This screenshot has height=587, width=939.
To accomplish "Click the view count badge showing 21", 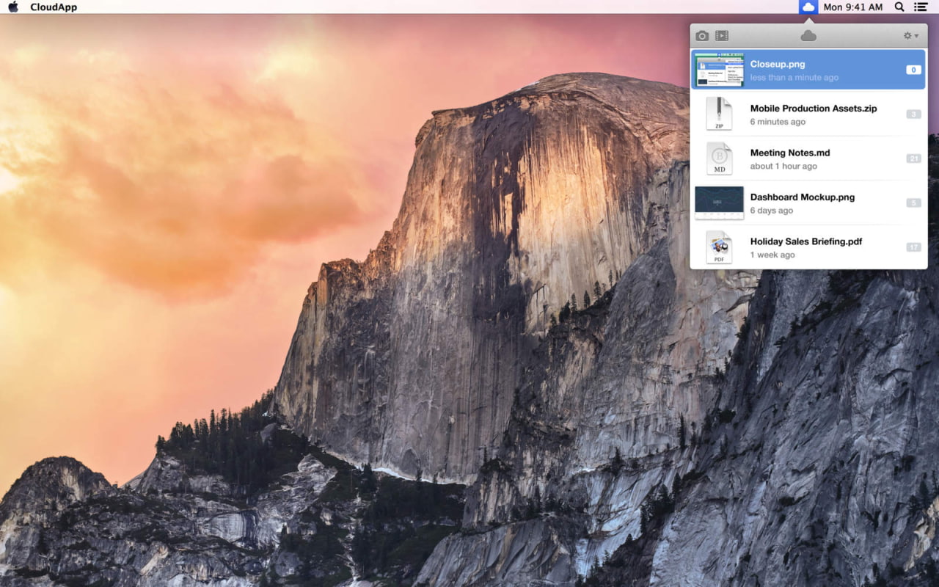I will pyautogui.click(x=913, y=158).
